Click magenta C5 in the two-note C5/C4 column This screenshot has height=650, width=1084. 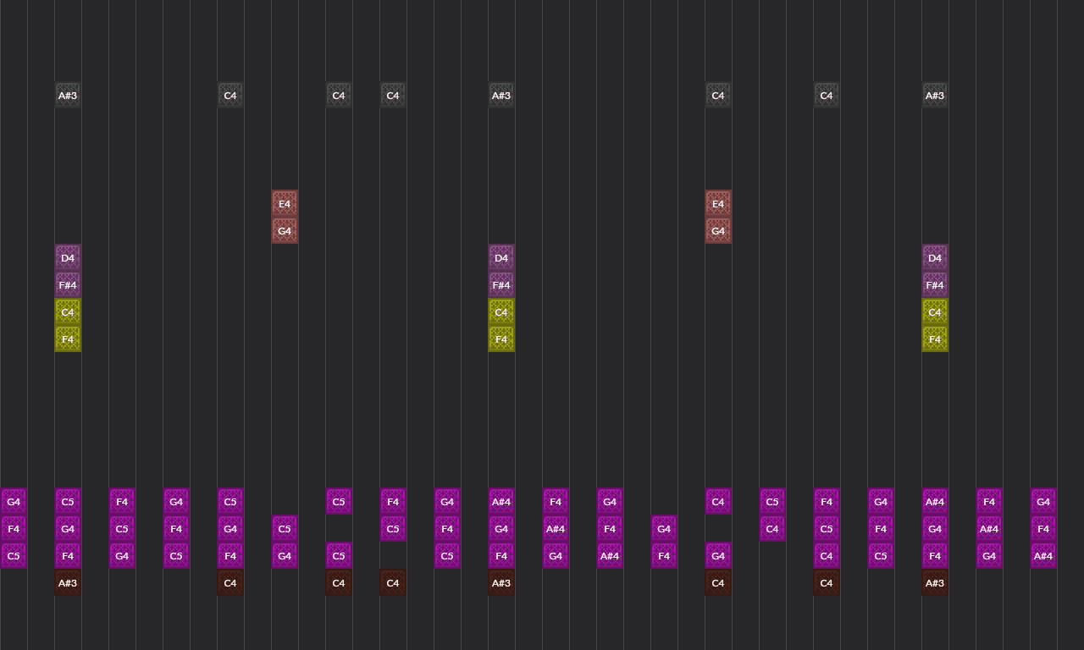click(x=772, y=502)
